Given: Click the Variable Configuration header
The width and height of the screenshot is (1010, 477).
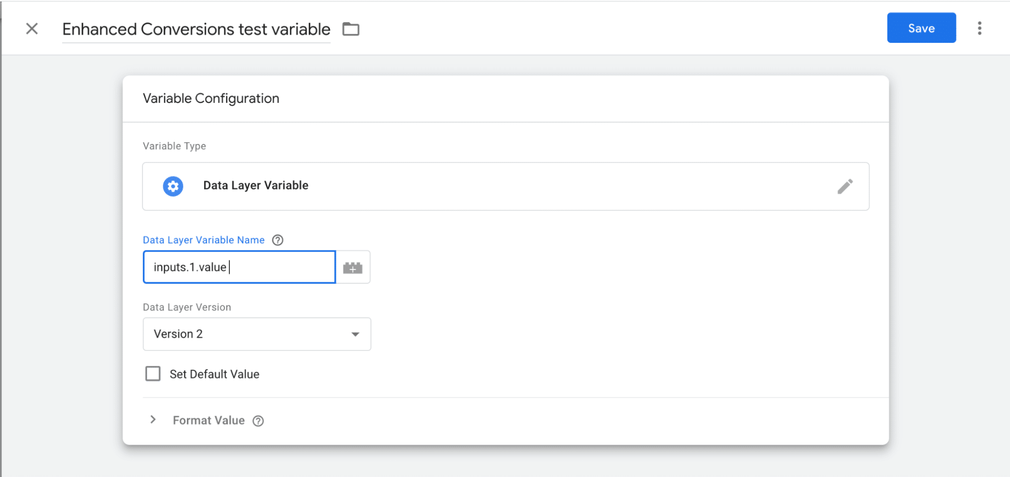Looking at the screenshot, I should click(x=211, y=98).
